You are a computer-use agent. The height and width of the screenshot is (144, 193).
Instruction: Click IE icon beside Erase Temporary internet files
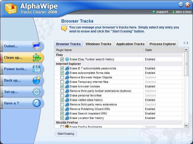[67, 82]
